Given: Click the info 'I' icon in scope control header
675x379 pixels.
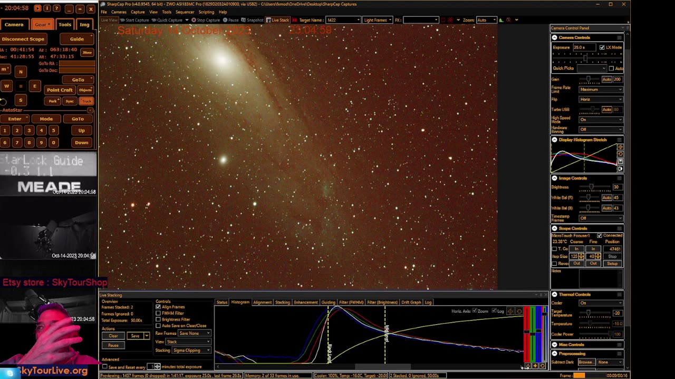Looking at the screenshot, I should tap(47, 8).
